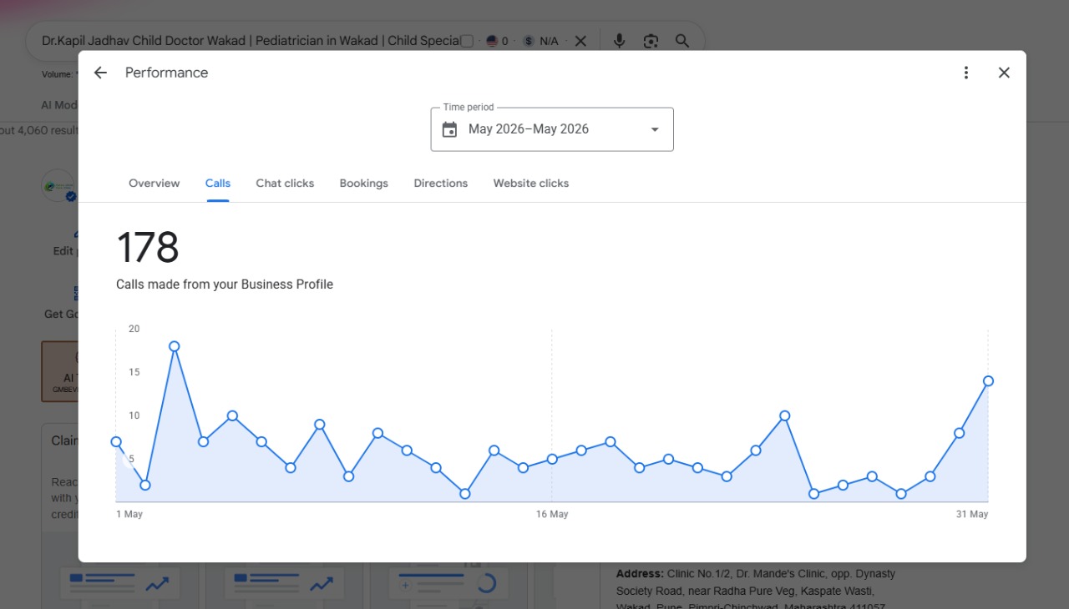
Task: Click the dollar N/A indicator in search bar
Action: (x=541, y=41)
